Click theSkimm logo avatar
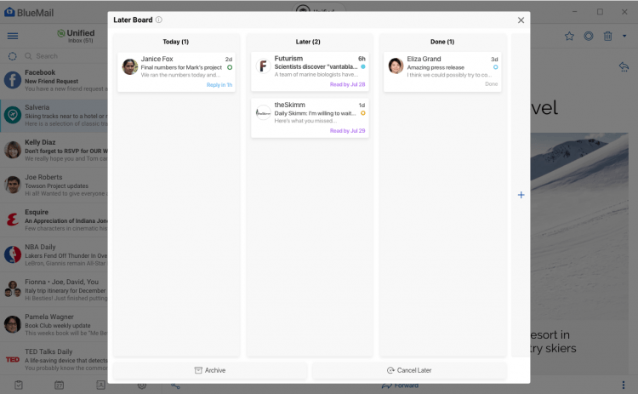Screen dimensions: 638x394 (263, 112)
